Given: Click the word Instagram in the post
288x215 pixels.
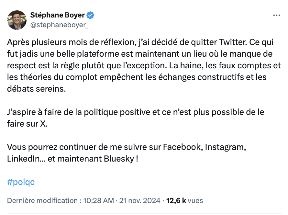Looking at the screenshot, I should [225, 147].
